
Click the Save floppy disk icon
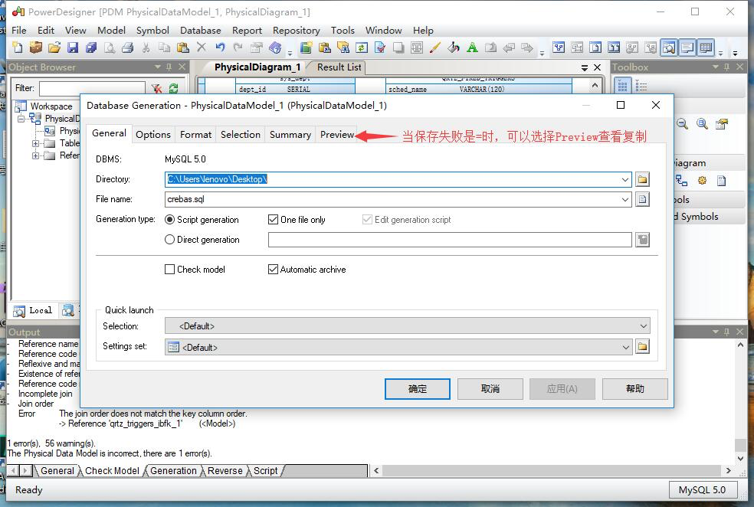point(73,47)
